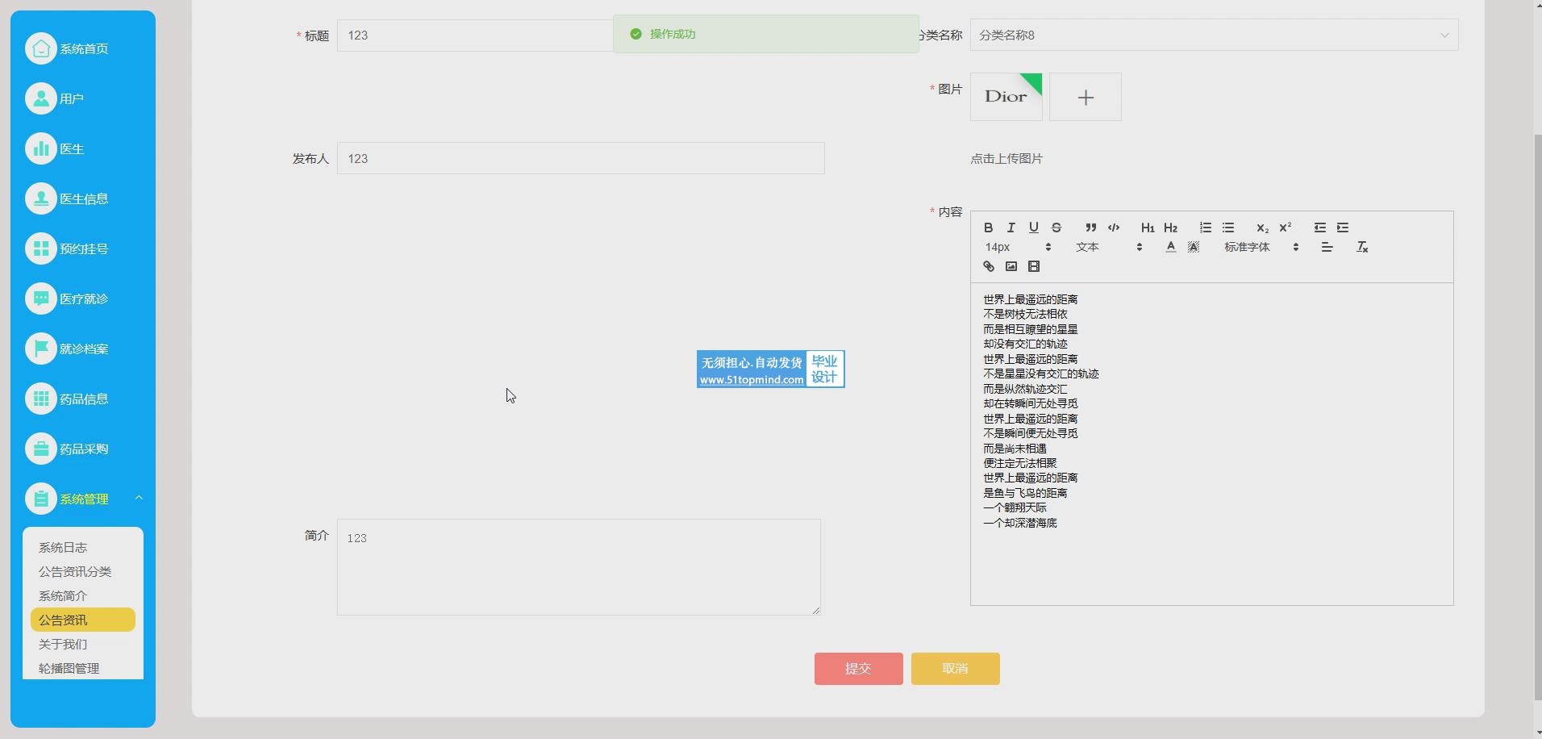Clear text formatting
1542x739 pixels.
point(1362,247)
